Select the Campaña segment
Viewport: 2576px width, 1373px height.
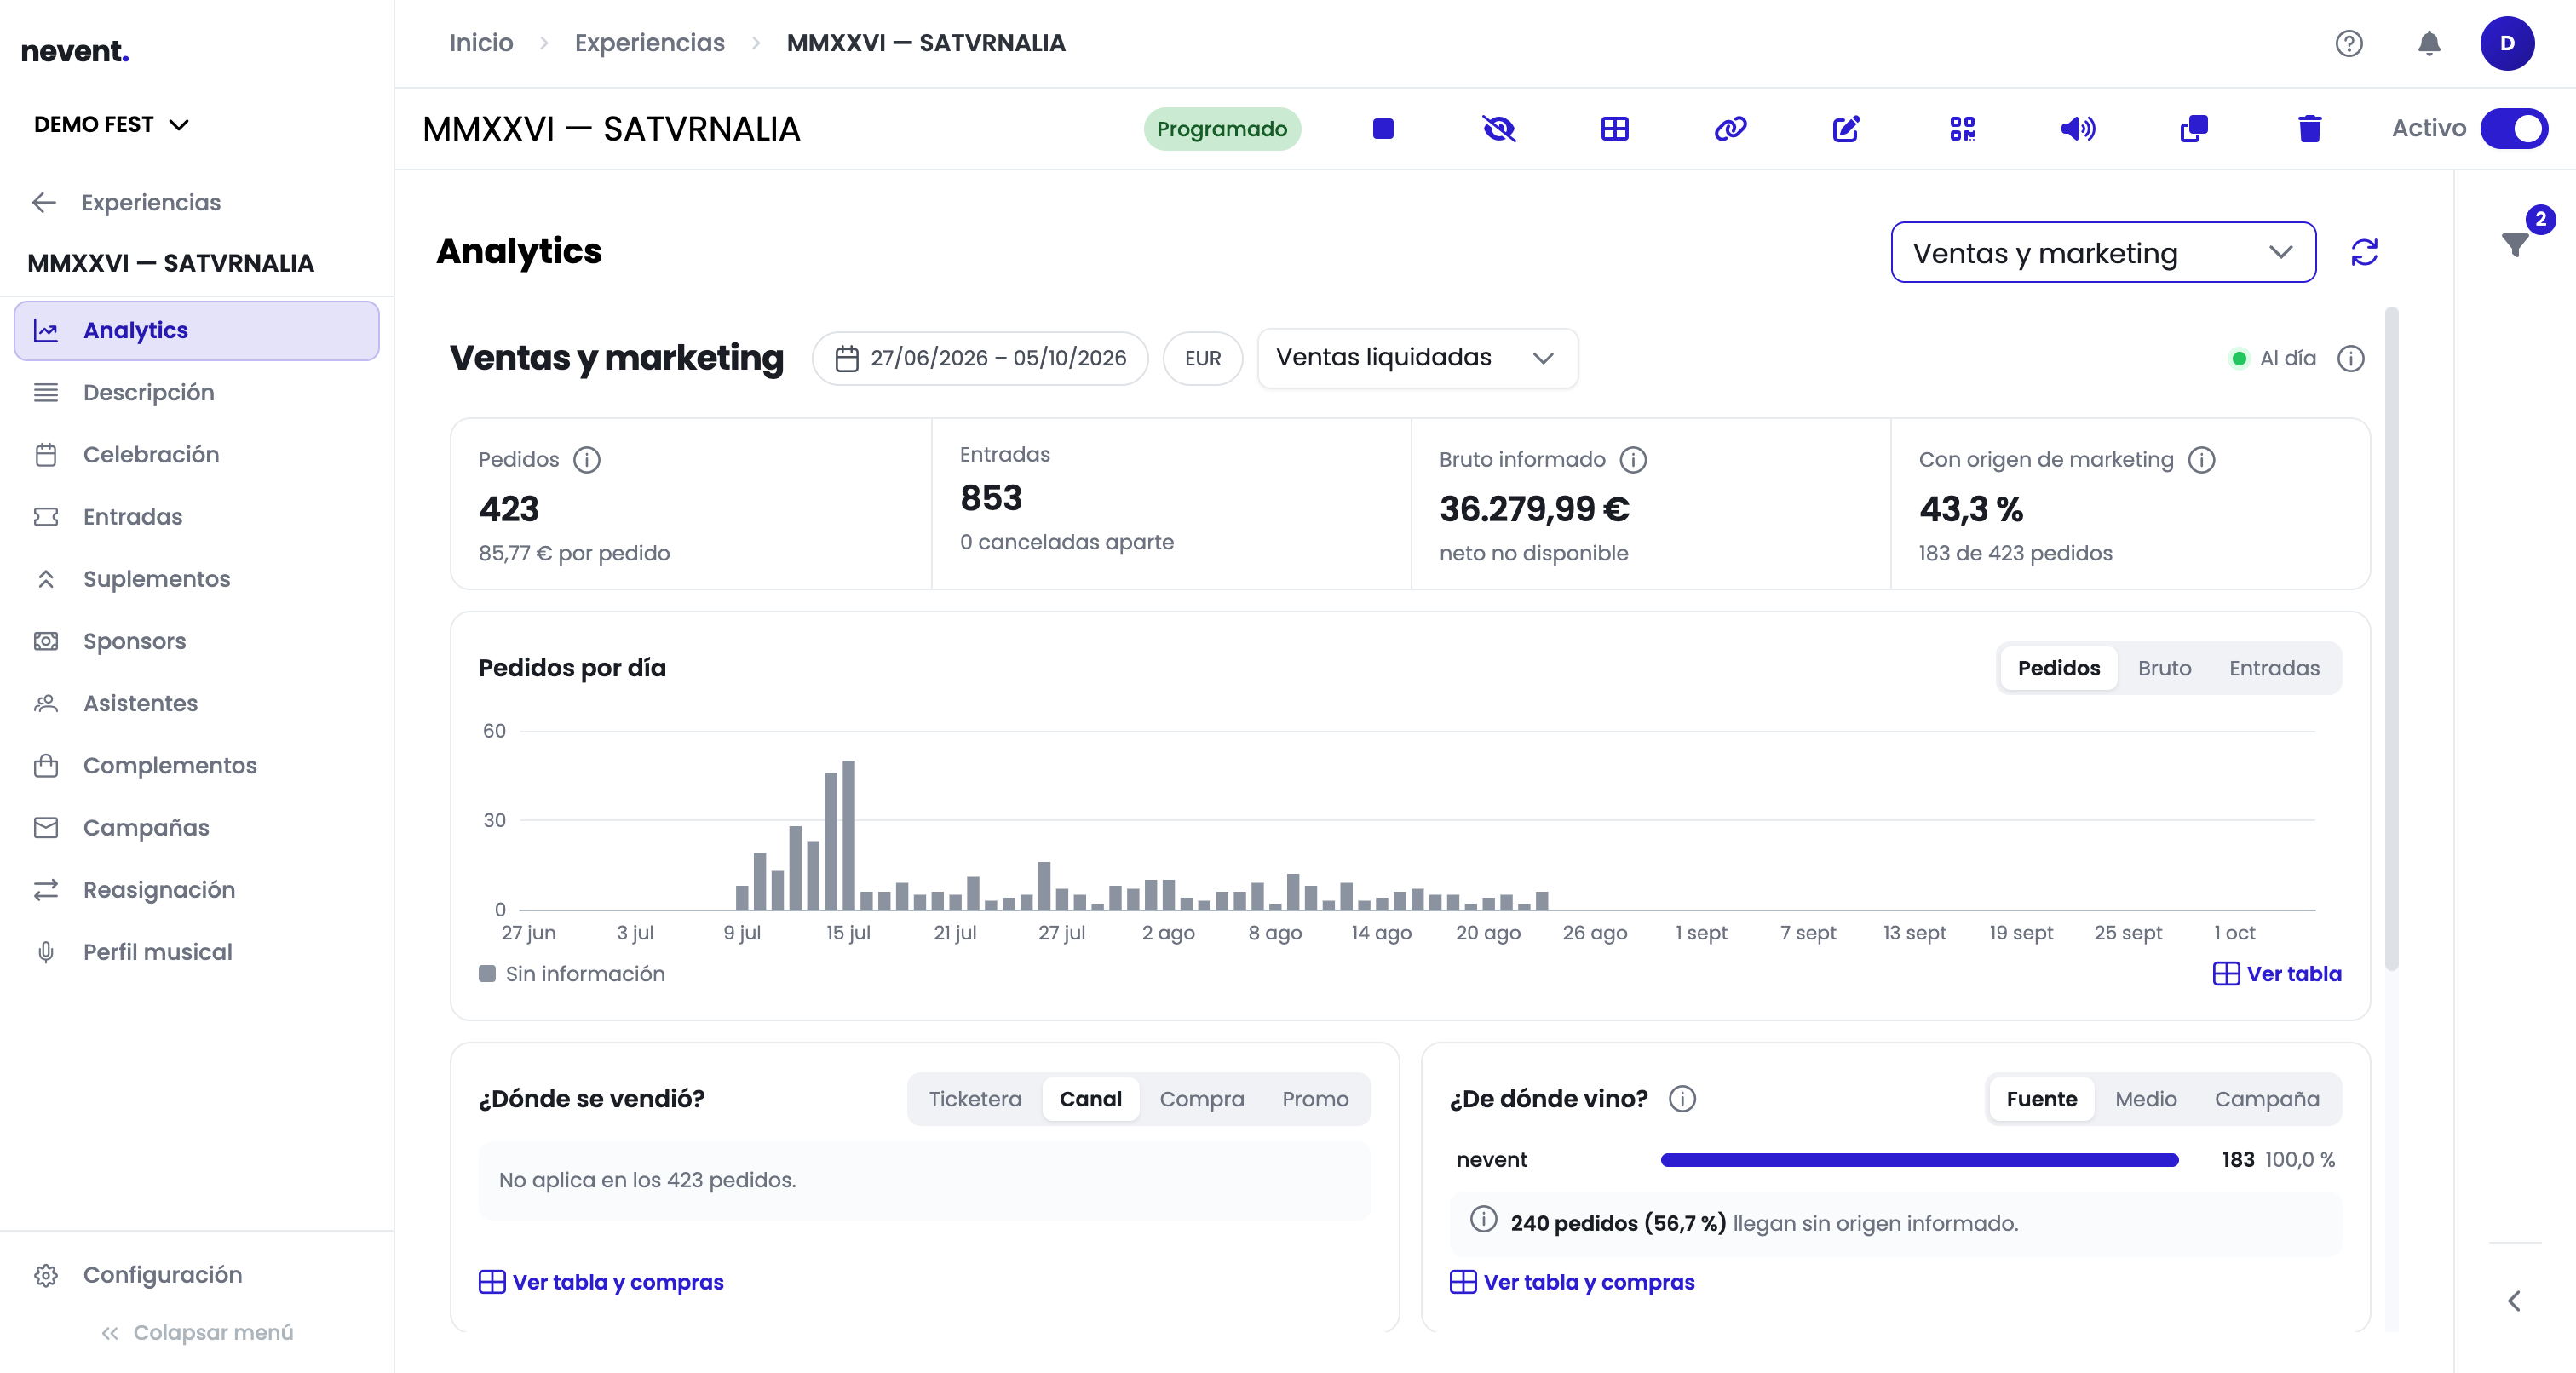tap(2266, 1099)
